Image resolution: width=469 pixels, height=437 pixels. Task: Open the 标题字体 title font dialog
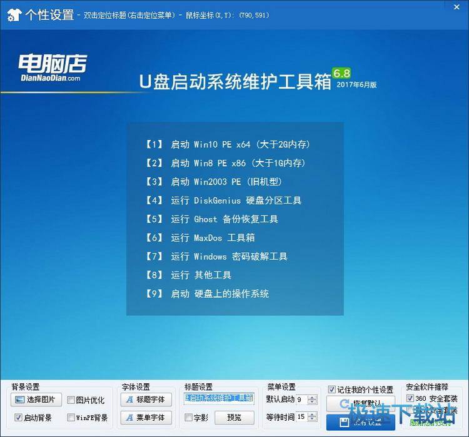[144, 400]
